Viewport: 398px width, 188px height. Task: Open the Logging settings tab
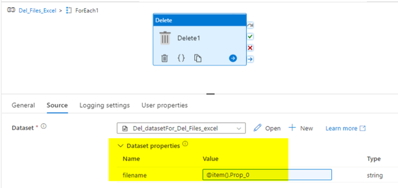(x=105, y=105)
